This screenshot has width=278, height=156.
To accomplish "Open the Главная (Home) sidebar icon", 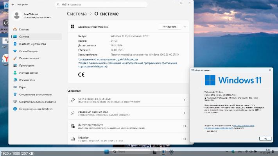I will pos(15,29).
